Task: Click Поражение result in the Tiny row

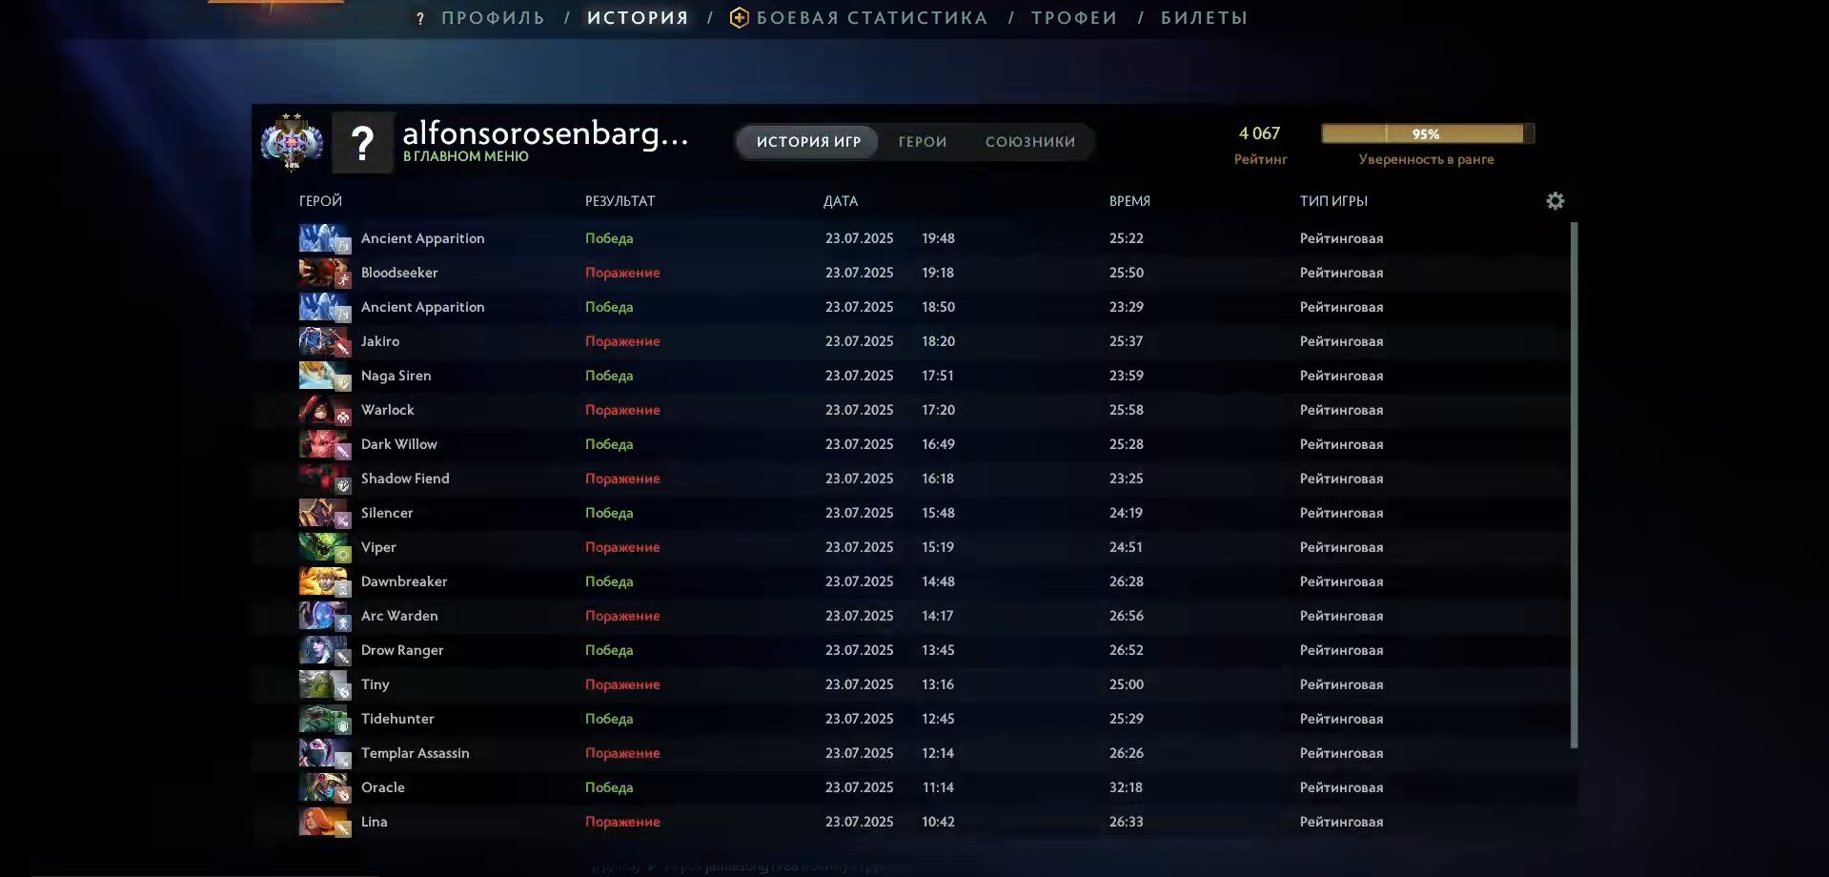Action: pyautogui.click(x=622, y=684)
